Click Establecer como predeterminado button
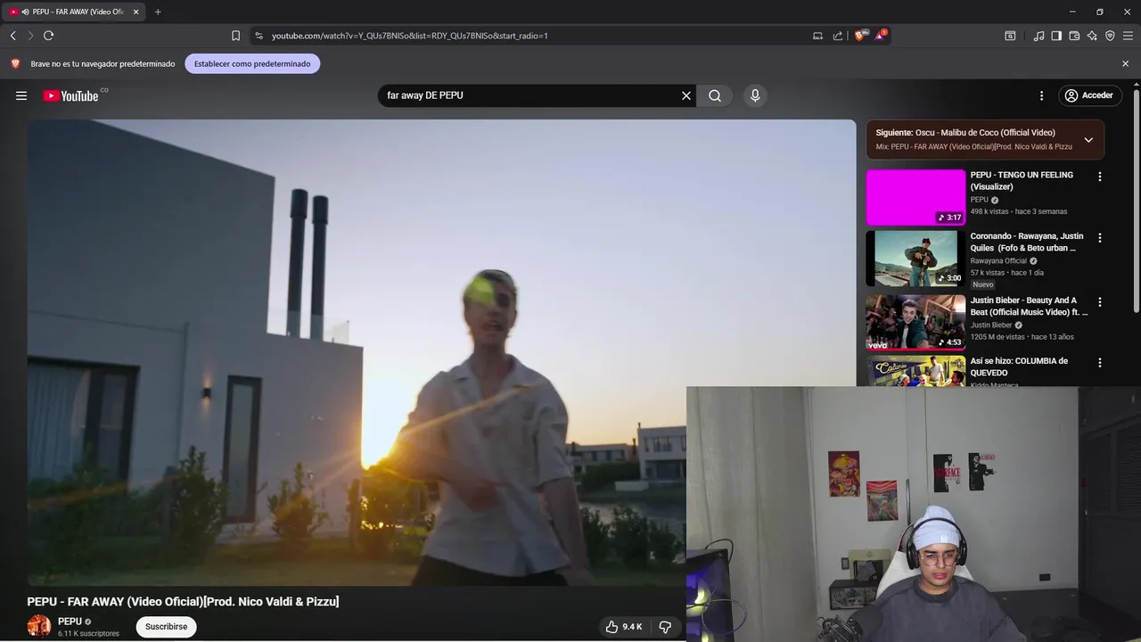 pos(252,63)
